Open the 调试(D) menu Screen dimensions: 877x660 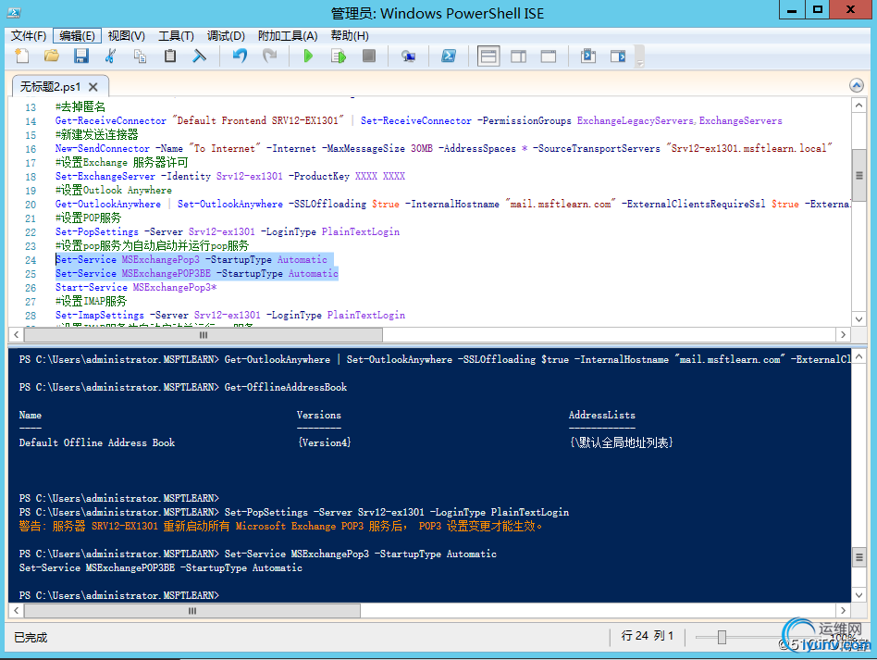pyautogui.click(x=226, y=36)
